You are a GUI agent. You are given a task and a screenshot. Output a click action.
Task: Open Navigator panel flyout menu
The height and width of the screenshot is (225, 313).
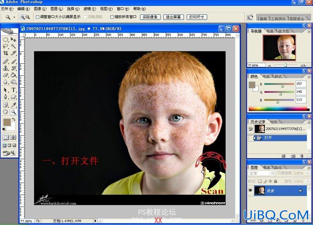(309, 31)
